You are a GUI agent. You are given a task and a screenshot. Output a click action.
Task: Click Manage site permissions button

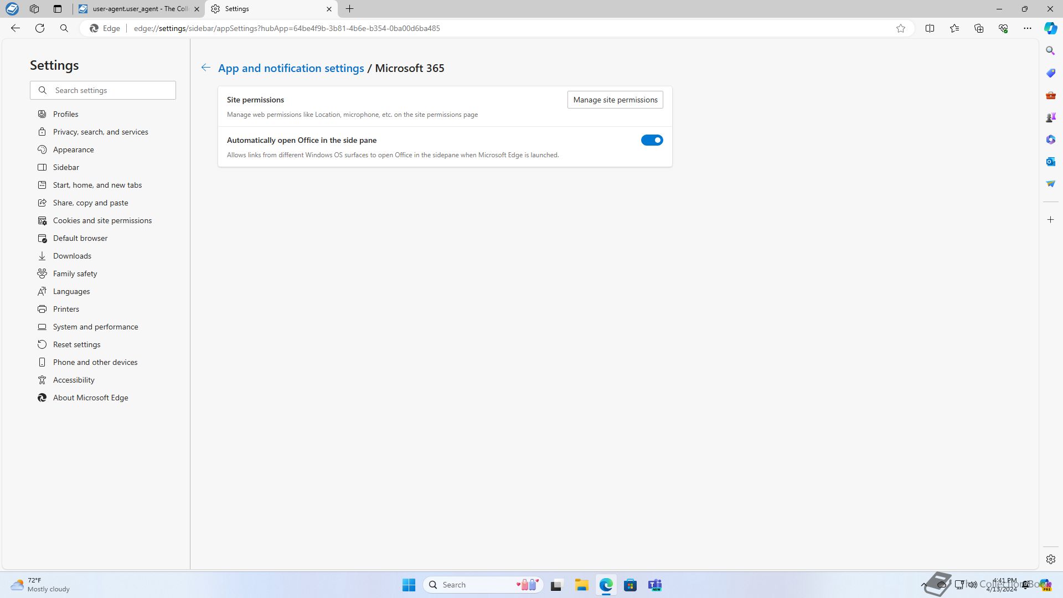point(615,100)
